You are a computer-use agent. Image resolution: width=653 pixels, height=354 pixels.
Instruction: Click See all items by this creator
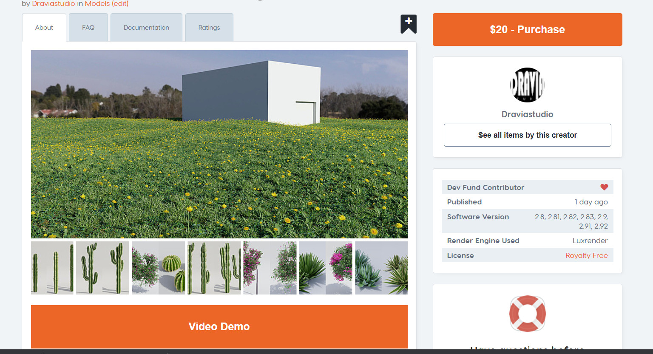coord(527,135)
